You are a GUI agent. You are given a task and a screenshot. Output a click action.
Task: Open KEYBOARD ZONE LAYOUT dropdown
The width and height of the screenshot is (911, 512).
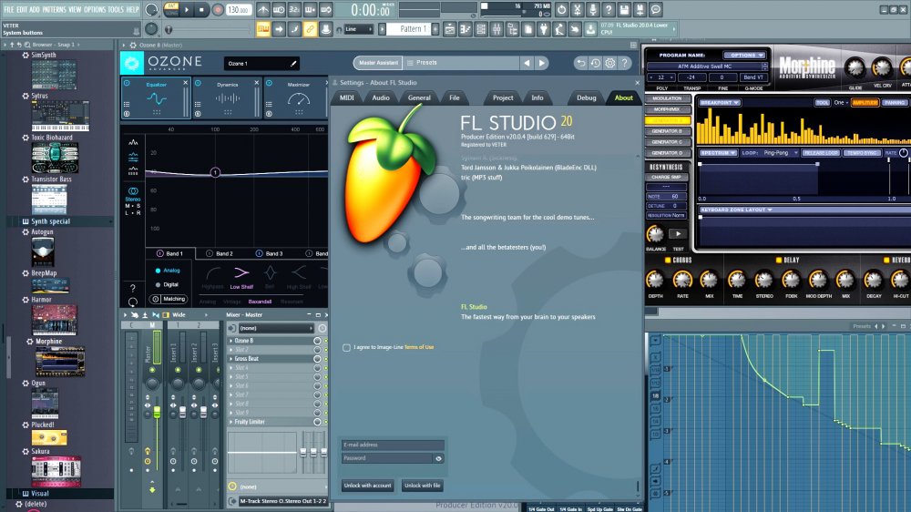736,210
